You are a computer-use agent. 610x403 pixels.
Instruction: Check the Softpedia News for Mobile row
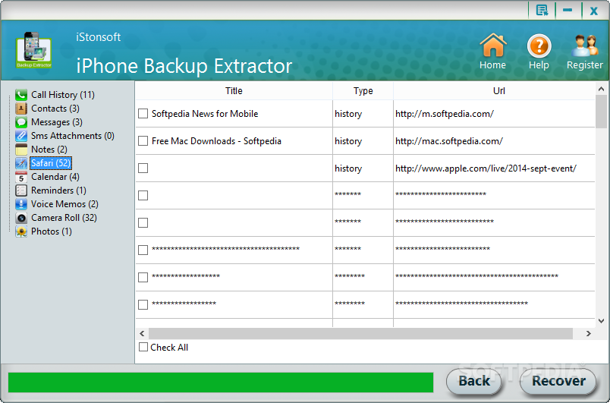[x=143, y=114]
